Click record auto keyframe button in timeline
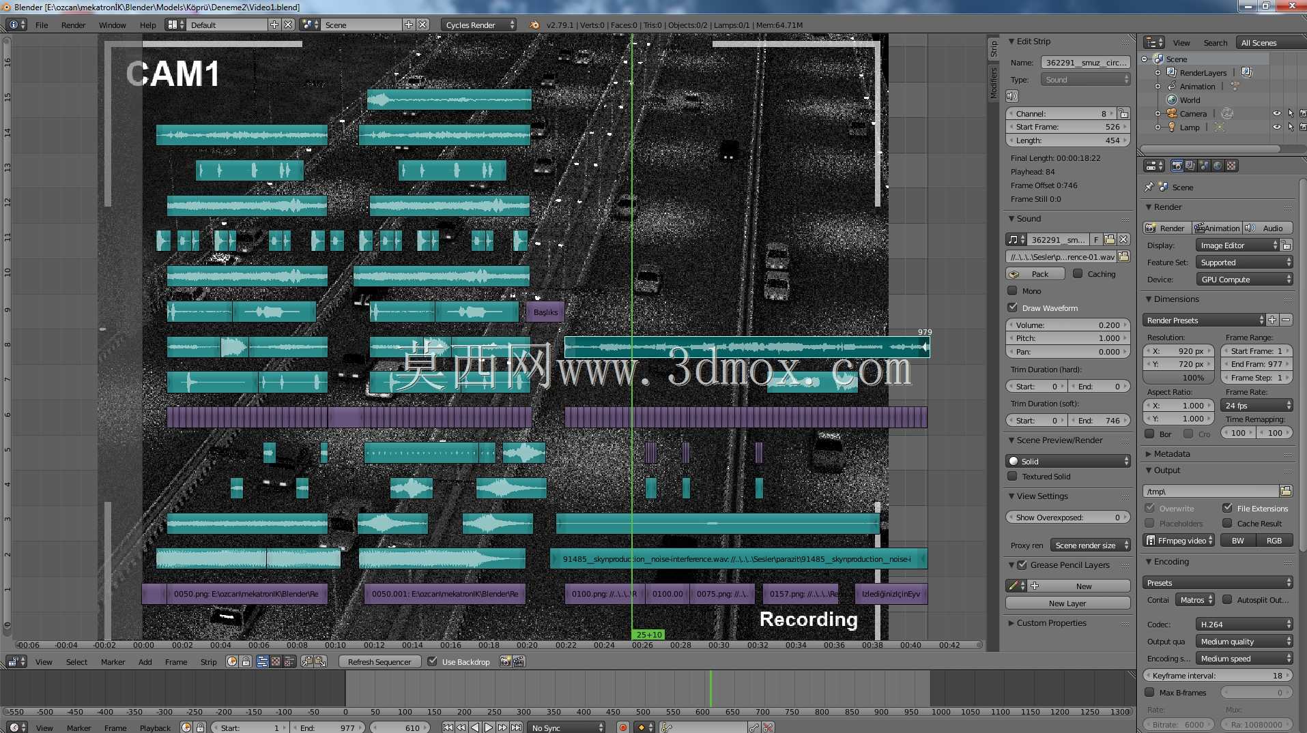The image size is (1307, 733). [x=623, y=728]
